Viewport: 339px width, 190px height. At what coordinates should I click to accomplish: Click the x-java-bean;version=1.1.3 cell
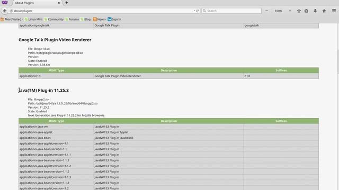click(x=56, y=183)
